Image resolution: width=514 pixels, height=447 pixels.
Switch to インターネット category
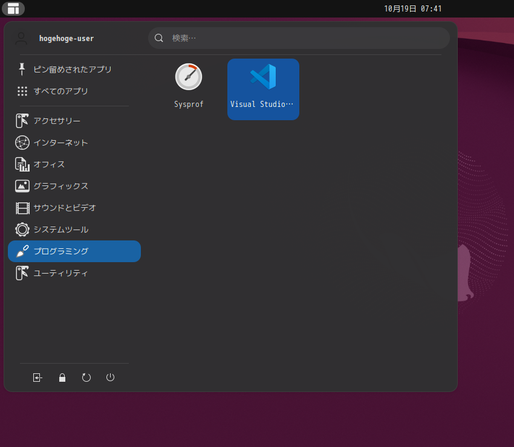[x=74, y=143]
